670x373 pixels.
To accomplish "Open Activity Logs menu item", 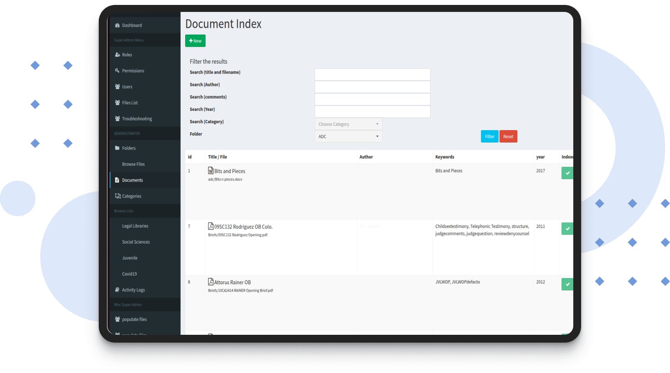I will pyautogui.click(x=145, y=290).
